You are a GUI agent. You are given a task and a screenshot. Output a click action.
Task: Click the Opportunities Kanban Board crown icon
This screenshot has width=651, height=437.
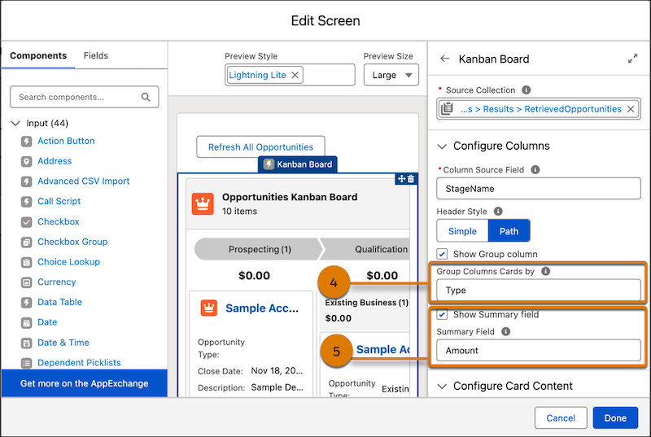(203, 203)
